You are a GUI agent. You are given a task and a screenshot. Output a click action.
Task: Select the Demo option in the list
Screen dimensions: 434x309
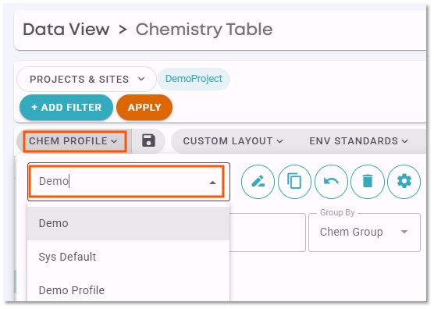tap(128, 223)
